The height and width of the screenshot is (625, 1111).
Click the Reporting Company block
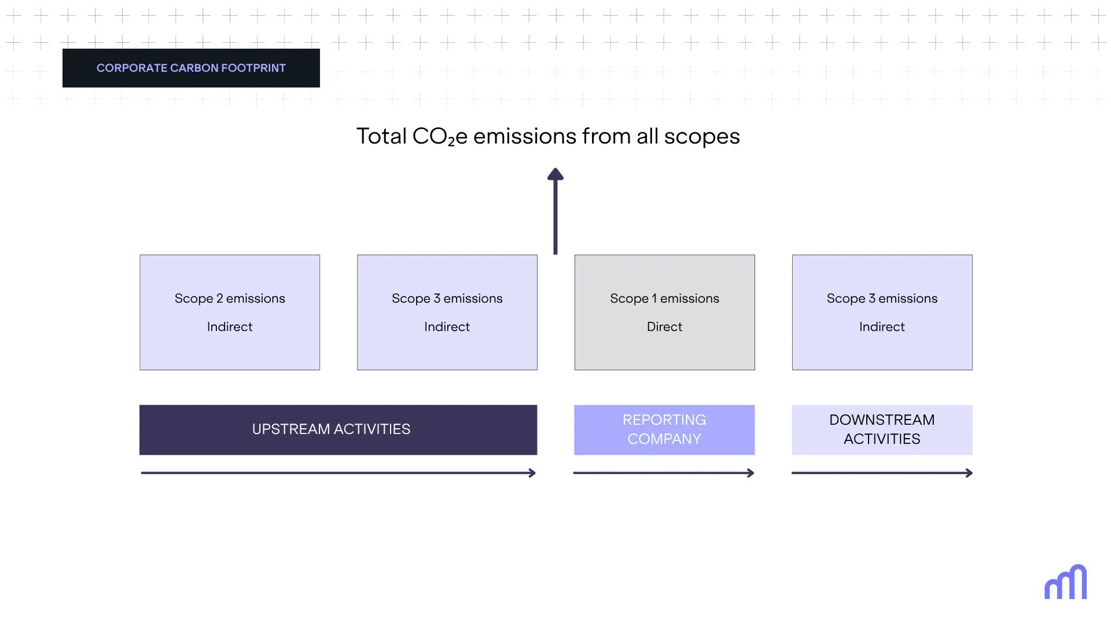click(x=665, y=429)
